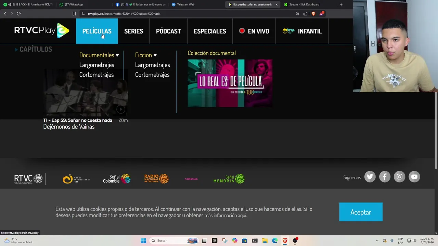Open Brave browser from the taskbar
Screen dimensions: 438x246
coord(285,241)
